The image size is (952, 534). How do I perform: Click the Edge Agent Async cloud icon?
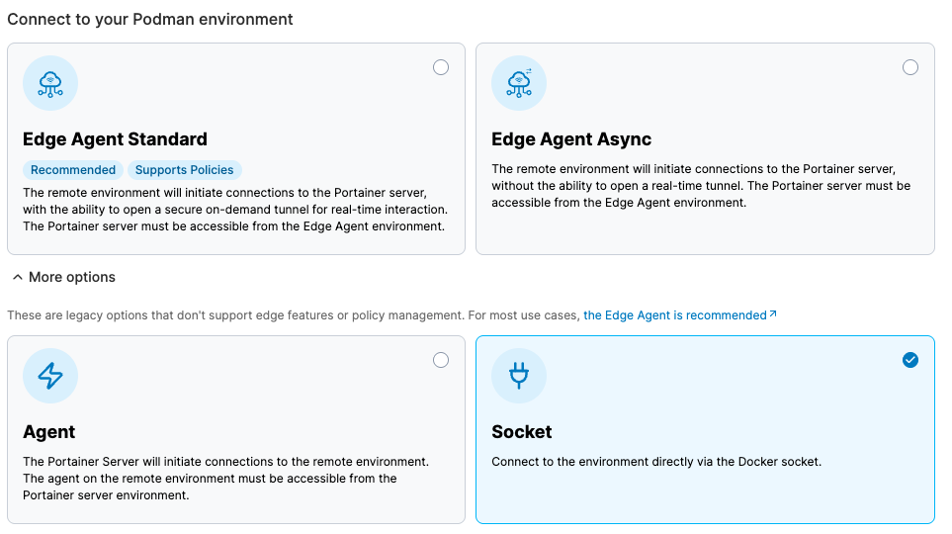[519, 83]
